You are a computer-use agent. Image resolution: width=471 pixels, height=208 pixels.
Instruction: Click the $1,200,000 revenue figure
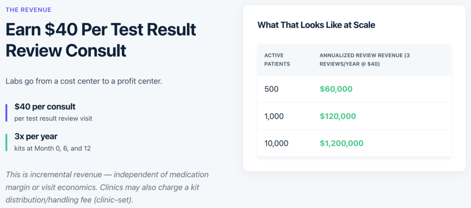point(341,143)
